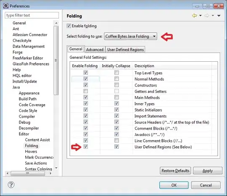The height and width of the screenshot is (196, 227).
Task: Click the type filter text field
Action: click(x=32, y=15)
